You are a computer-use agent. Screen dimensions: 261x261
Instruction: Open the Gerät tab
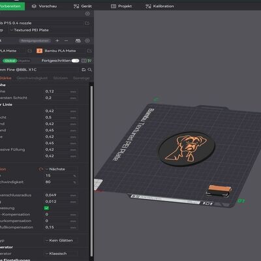83,6
